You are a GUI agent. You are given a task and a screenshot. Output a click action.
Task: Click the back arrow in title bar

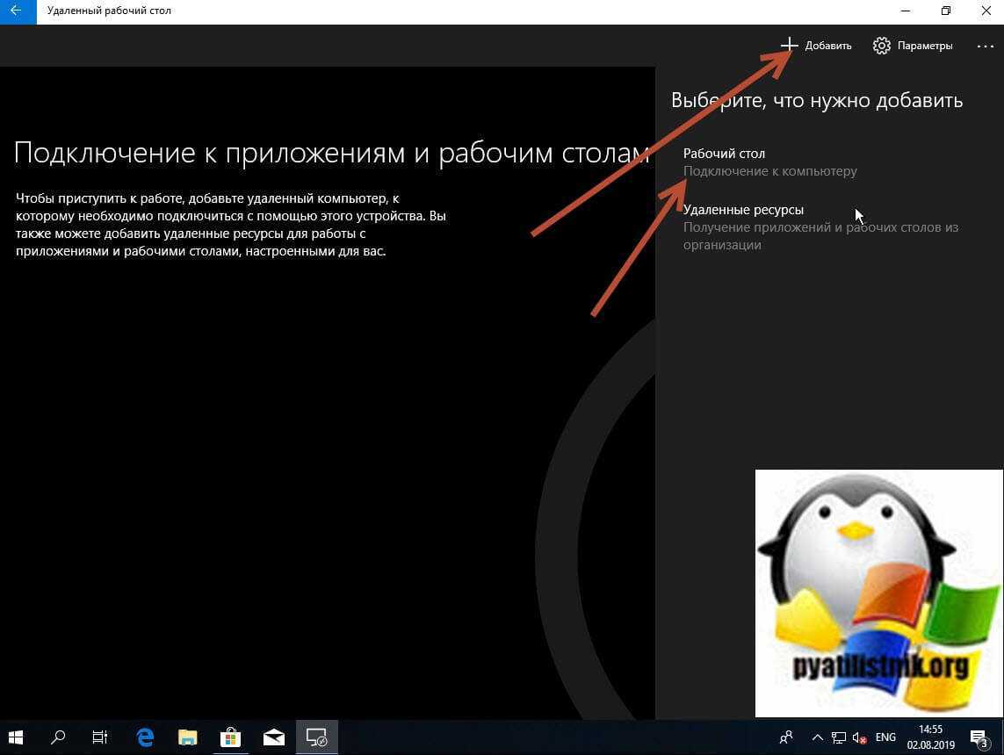point(15,11)
